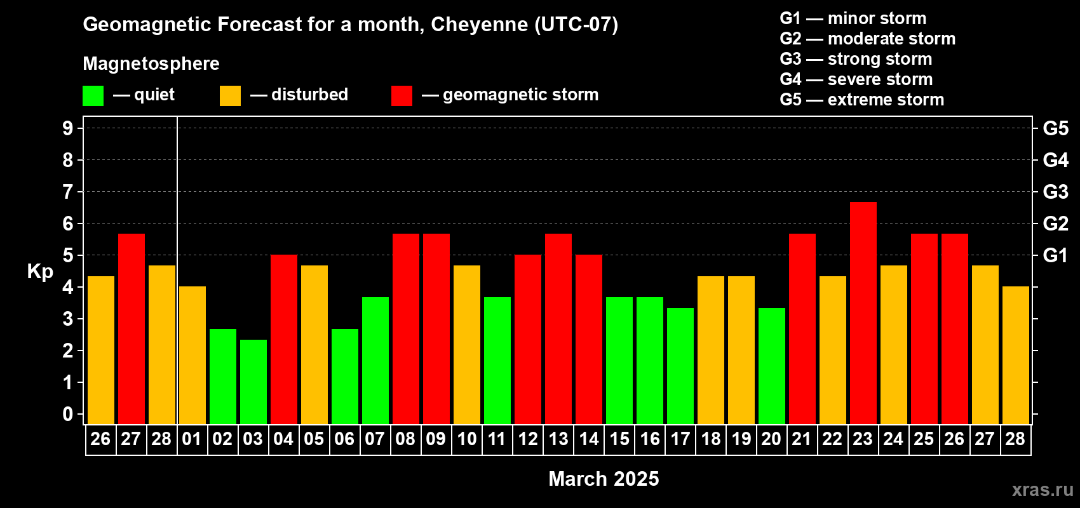This screenshot has height=508, width=1080.
Task: Click the G2 label on the right axis
Action: tap(1056, 224)
